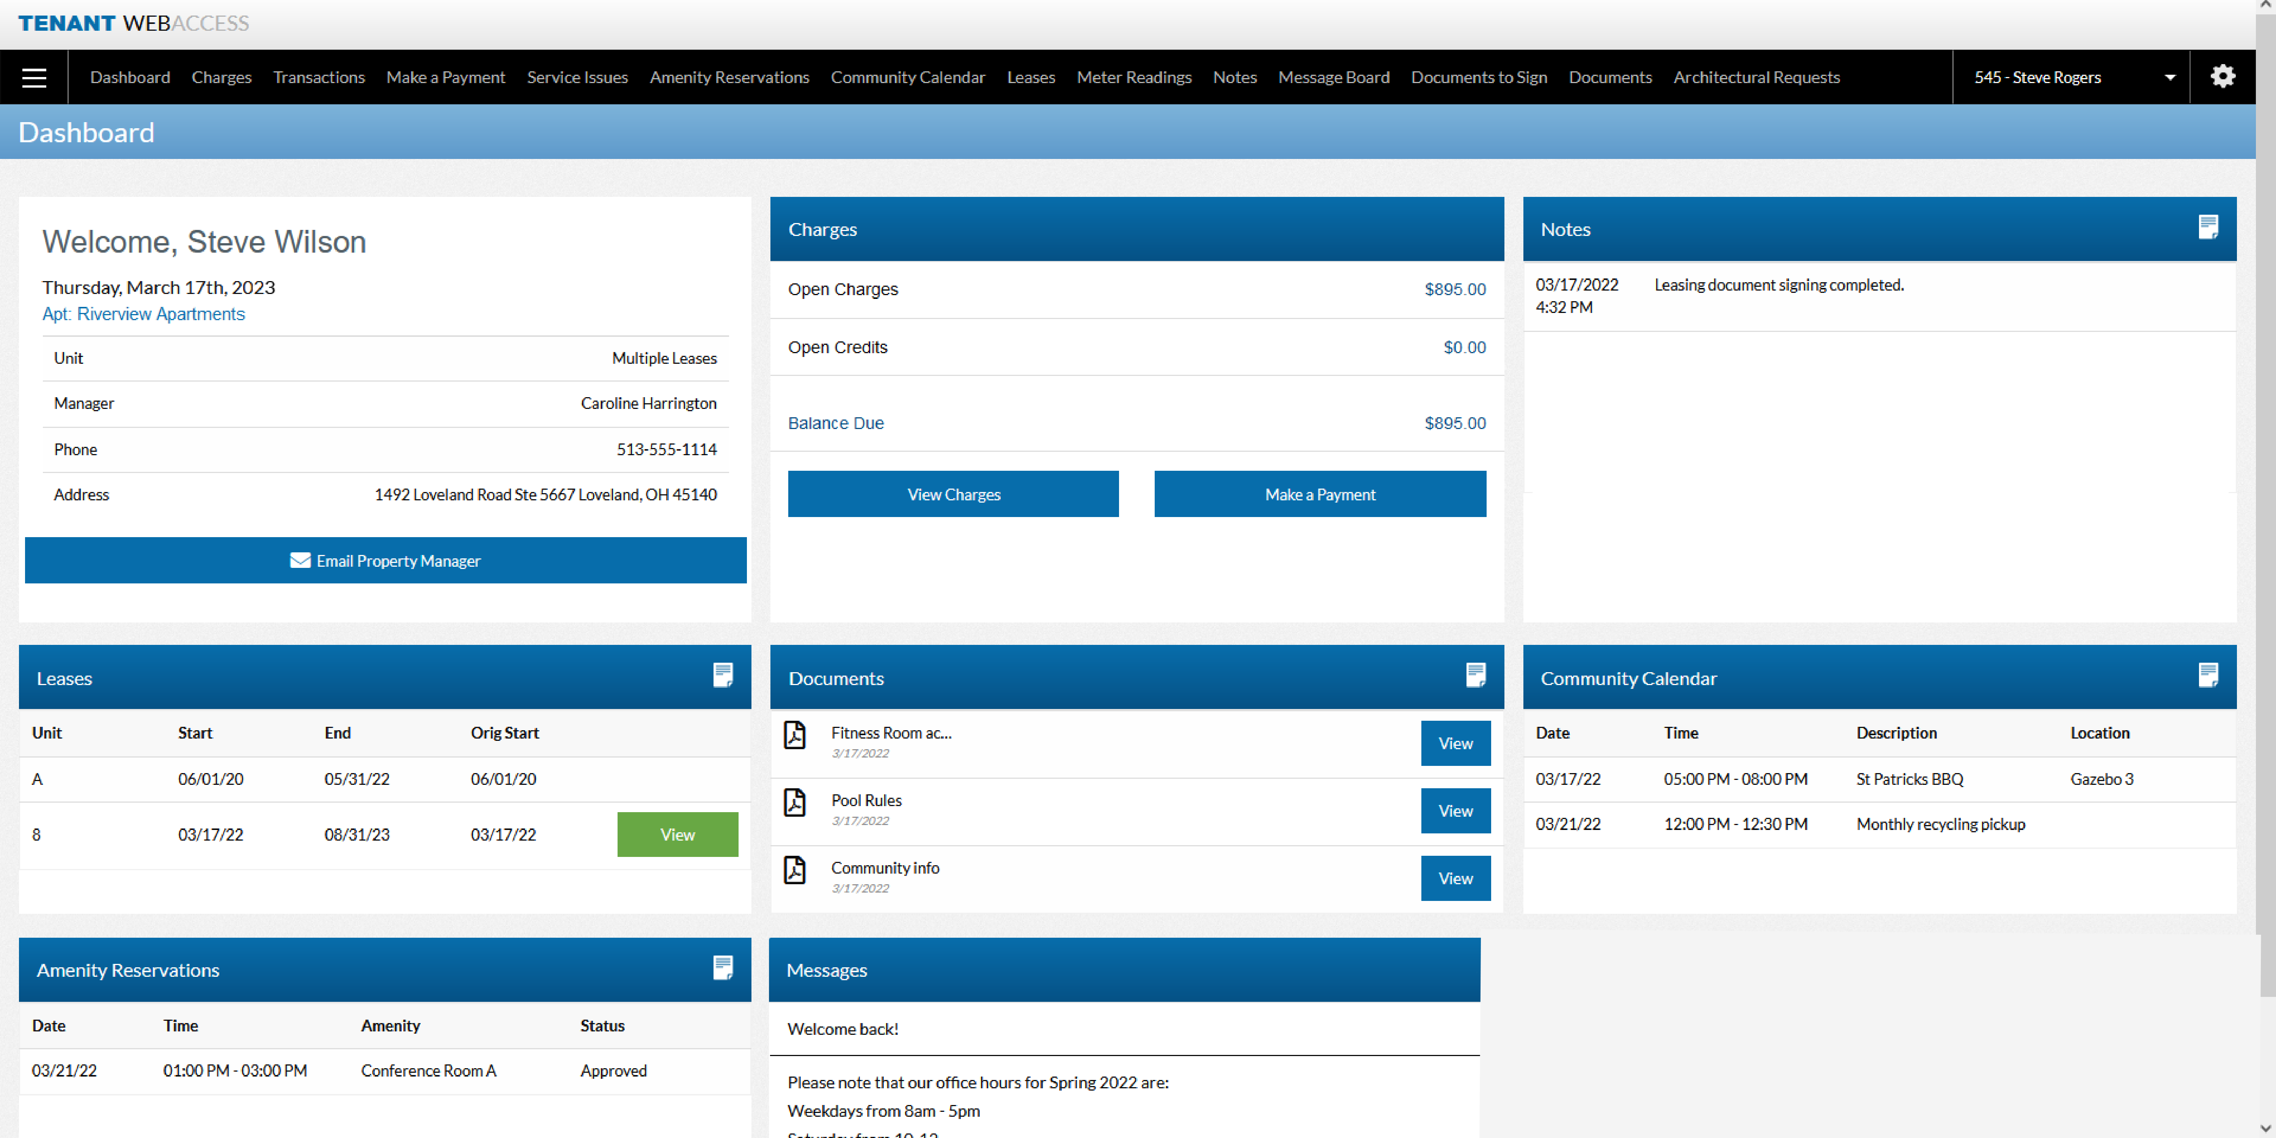Click lease end date 08/31/23
This screenshot has height=1138, width=2276.
[357, 834]
